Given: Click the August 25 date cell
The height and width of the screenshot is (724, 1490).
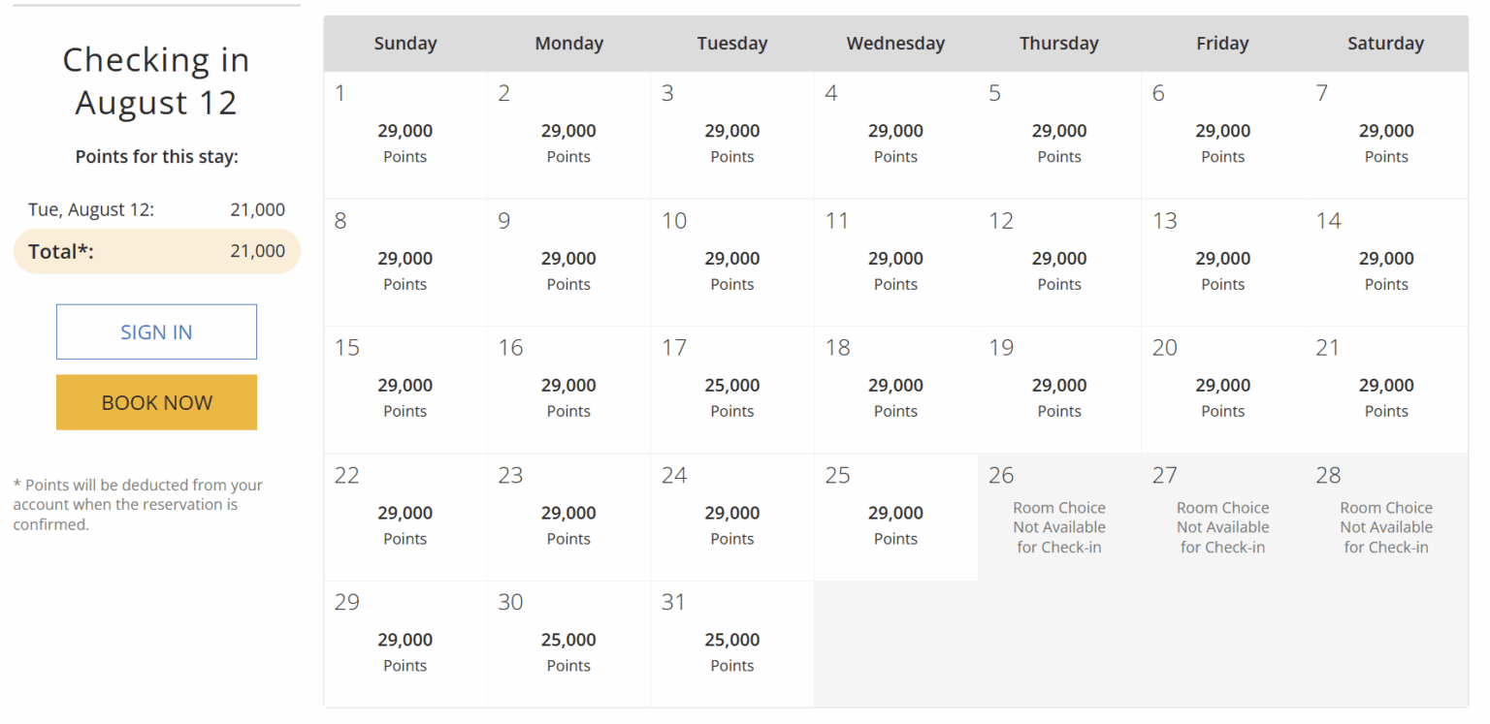Looking at the screenshot, I should coord(895,516).
